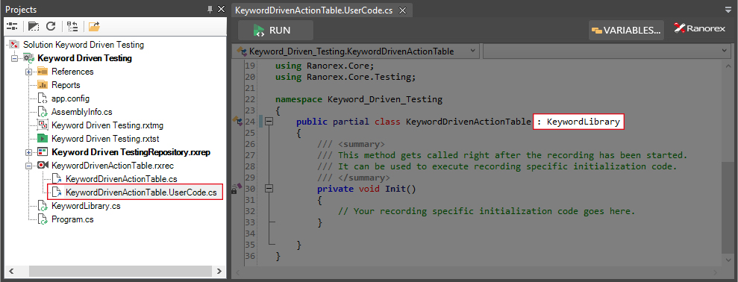The image size is (738, 282).
Task: Select the Keyword Driven Testing project label
Action: [x=85, y=58]
